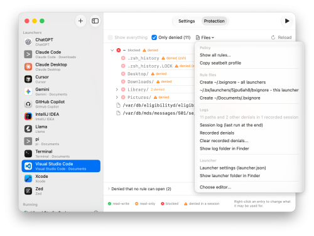Choose Show all rules... menu item
Image resolution: width=314 pixels, height=236 pixels.
(215, 55)
